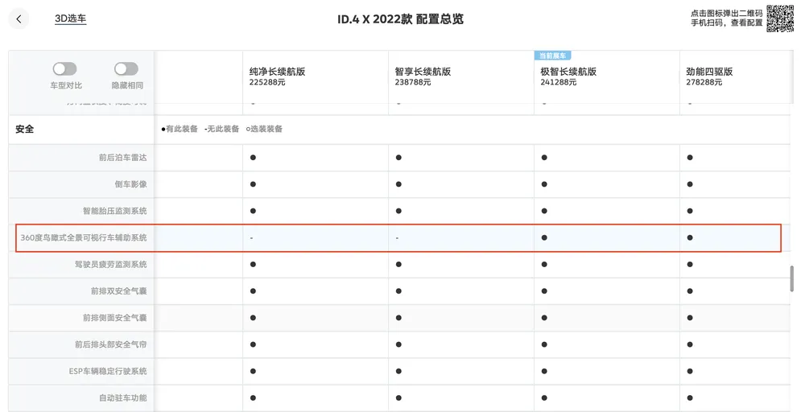Viewport: 805px width, 412px height.
Task: Click the 360度鸟瞰式全景可视行车辅助系统 row label
Action: point(84,237)
